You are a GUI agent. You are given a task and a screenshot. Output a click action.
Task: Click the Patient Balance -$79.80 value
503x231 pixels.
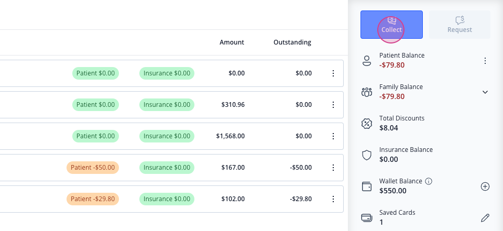coord(392,65)
